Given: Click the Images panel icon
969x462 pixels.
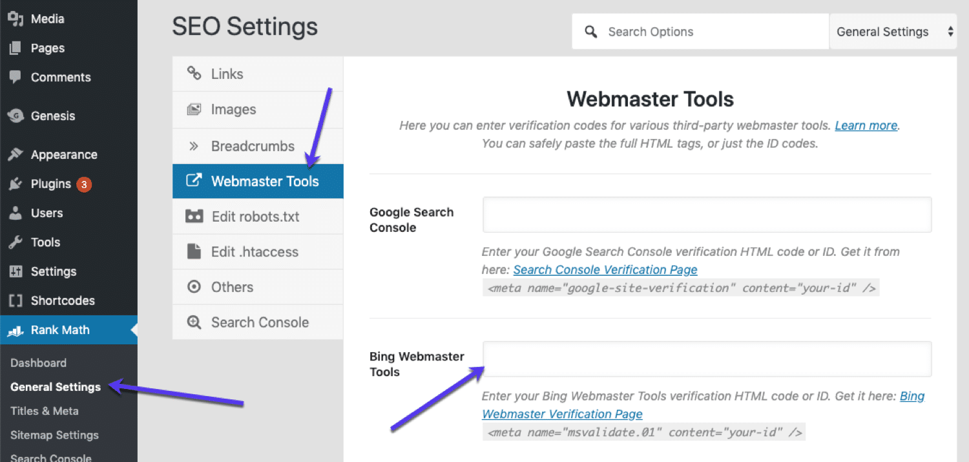Looking at the screenshot, I should click(x=194, y=109).
